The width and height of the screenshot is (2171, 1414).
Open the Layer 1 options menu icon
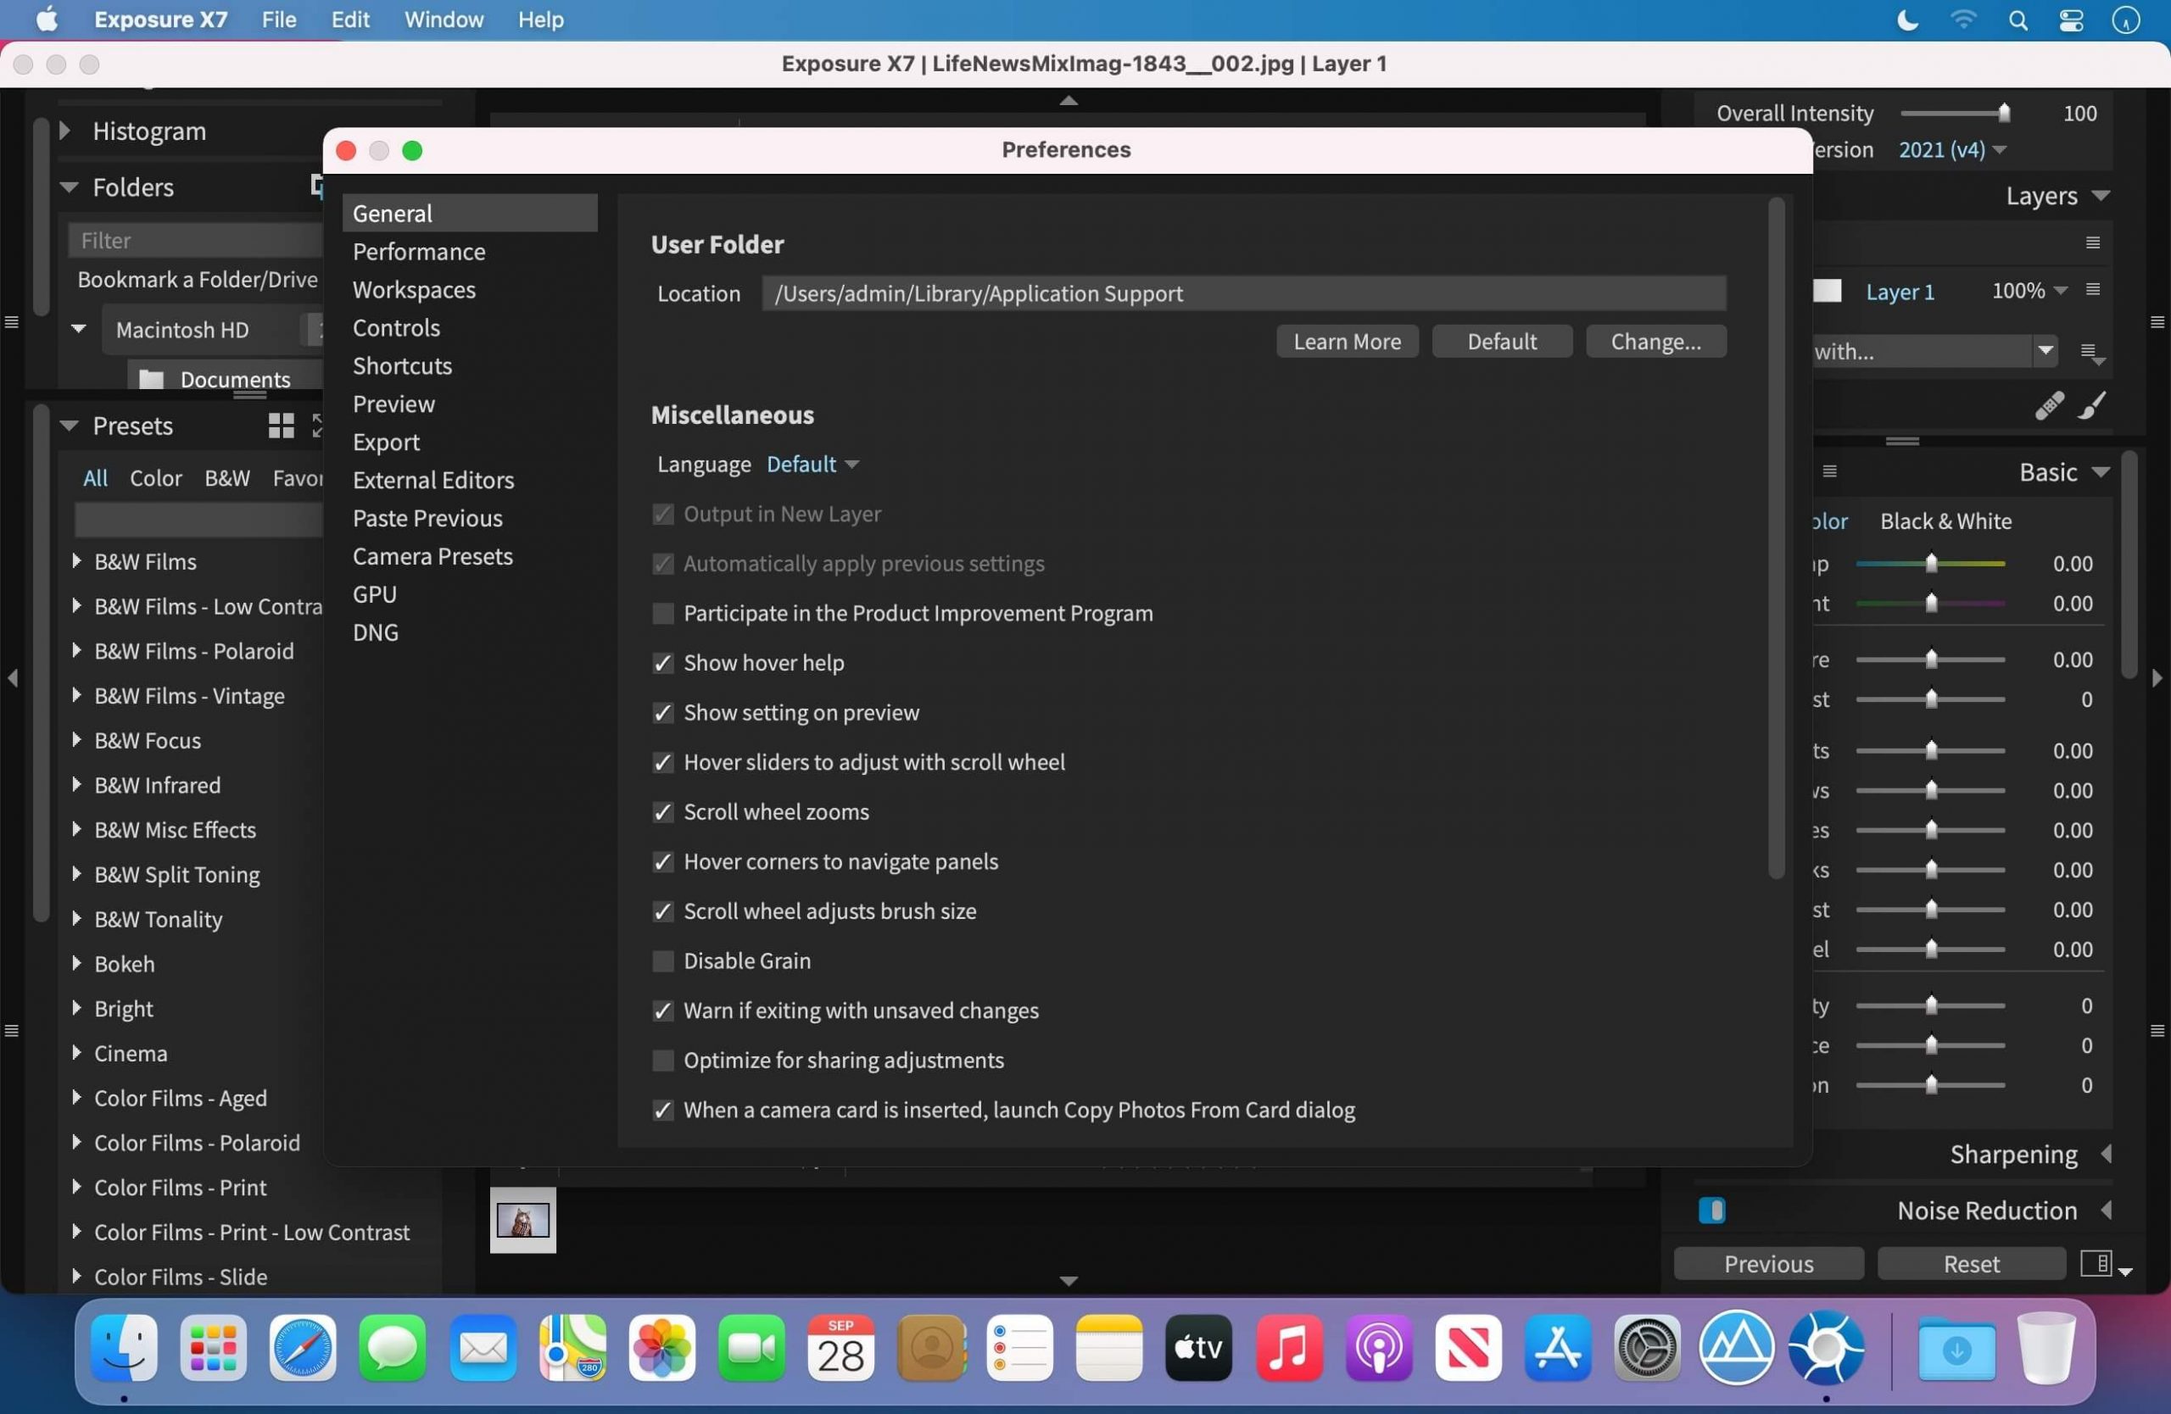[2092, 290]
